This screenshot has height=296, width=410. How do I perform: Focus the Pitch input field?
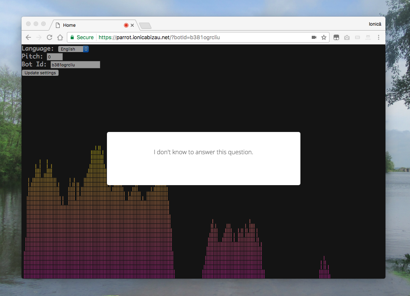click(x=55, y=57)
